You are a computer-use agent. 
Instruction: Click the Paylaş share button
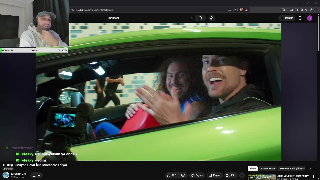click(x=197, y=175)
